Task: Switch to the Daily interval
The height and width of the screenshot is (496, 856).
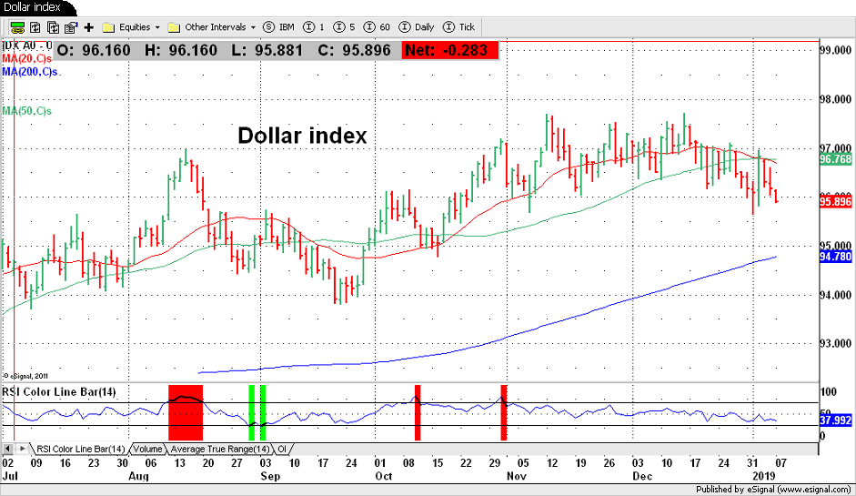Action: pos(417,26)
